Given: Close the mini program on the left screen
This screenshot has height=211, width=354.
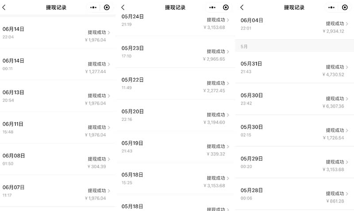Looking at the screenshot, I should point(107,8).
